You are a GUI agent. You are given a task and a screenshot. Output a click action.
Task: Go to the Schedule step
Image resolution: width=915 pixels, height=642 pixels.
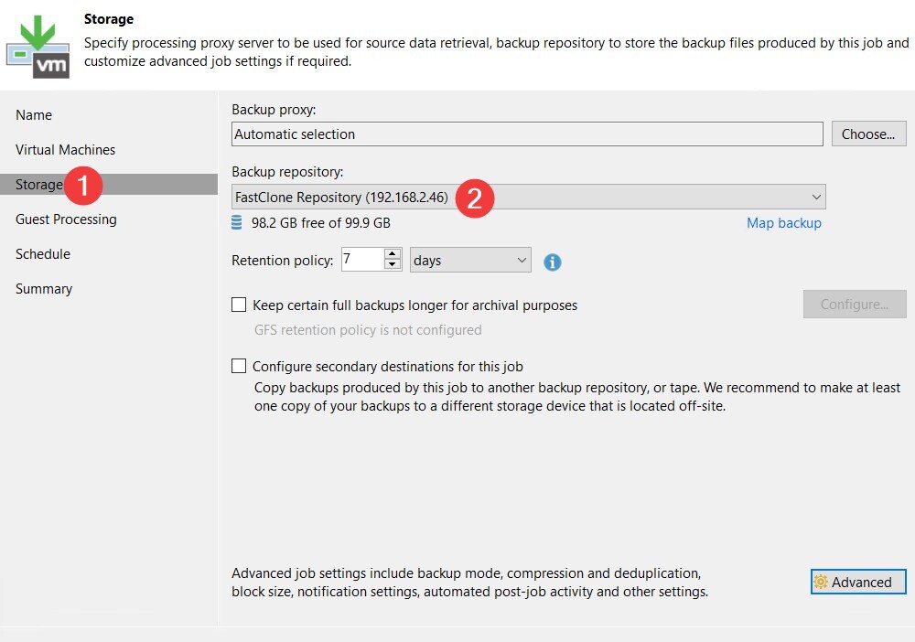tap(41, 254)
